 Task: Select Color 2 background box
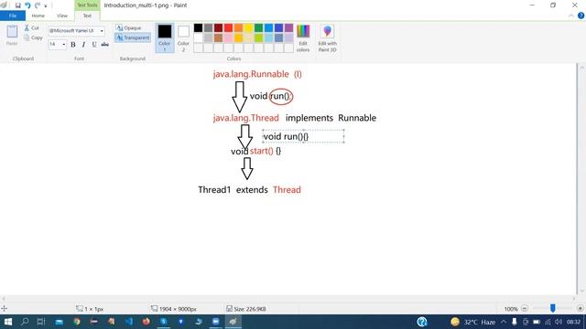coord(183,37)
